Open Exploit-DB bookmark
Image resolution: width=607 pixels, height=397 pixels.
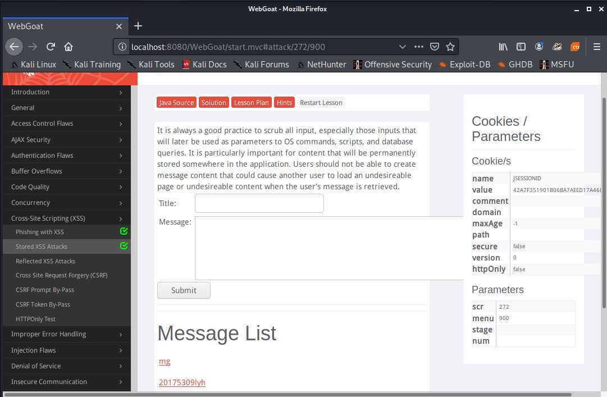click(x=464, y=65)
